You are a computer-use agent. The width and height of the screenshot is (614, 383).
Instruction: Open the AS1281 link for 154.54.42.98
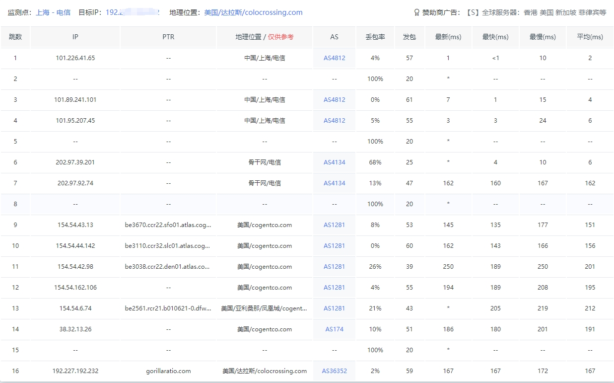coord(335,267)
